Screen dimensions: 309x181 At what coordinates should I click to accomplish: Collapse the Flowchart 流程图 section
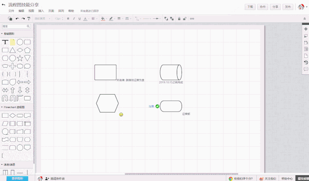coord(13,107)
